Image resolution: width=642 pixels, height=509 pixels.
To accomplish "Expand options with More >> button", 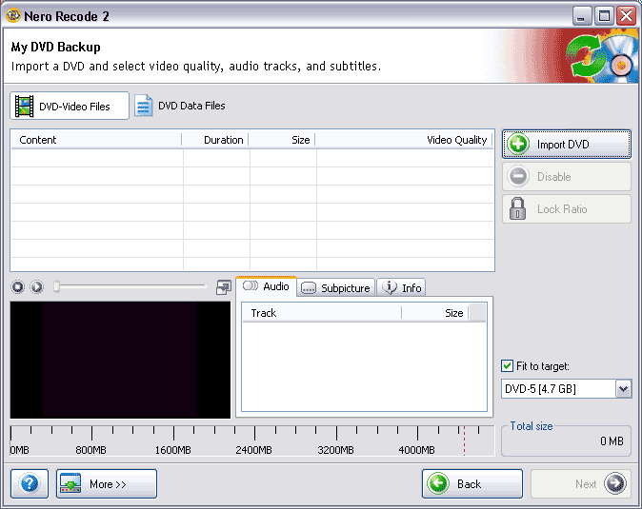I will pos(107,483).
